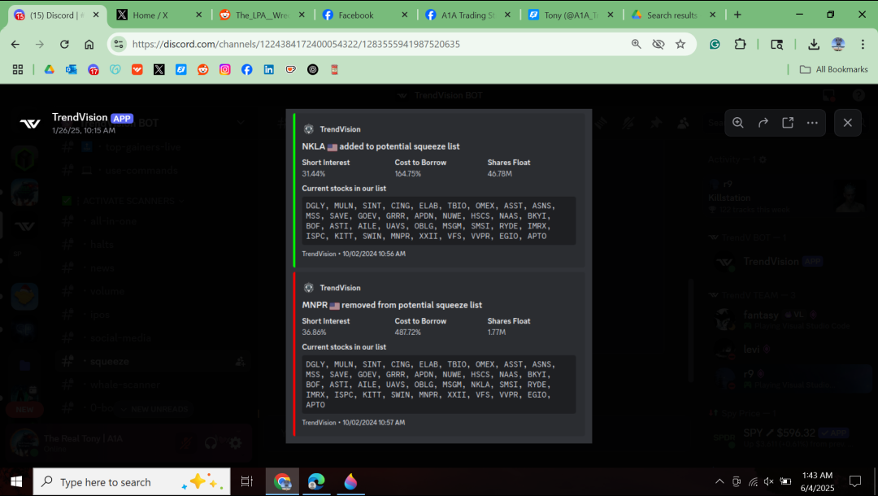The height and width of the screenshot is (496, 878).
Task: Open browser downloads
Action: pyautogui.click(x=814, y=44)
